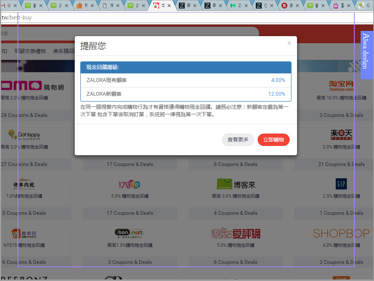This screenshot has width=374, height=281.
Task: Open the 耶誕交換禮物 navigation item
Action: (x=30, y=51)
